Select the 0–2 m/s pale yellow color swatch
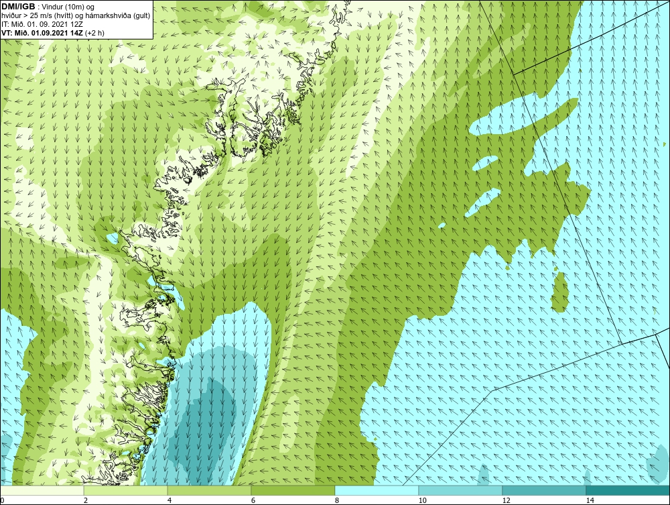Image resolution: width=670 pixels, height=505 pixels. click(42, 490)
